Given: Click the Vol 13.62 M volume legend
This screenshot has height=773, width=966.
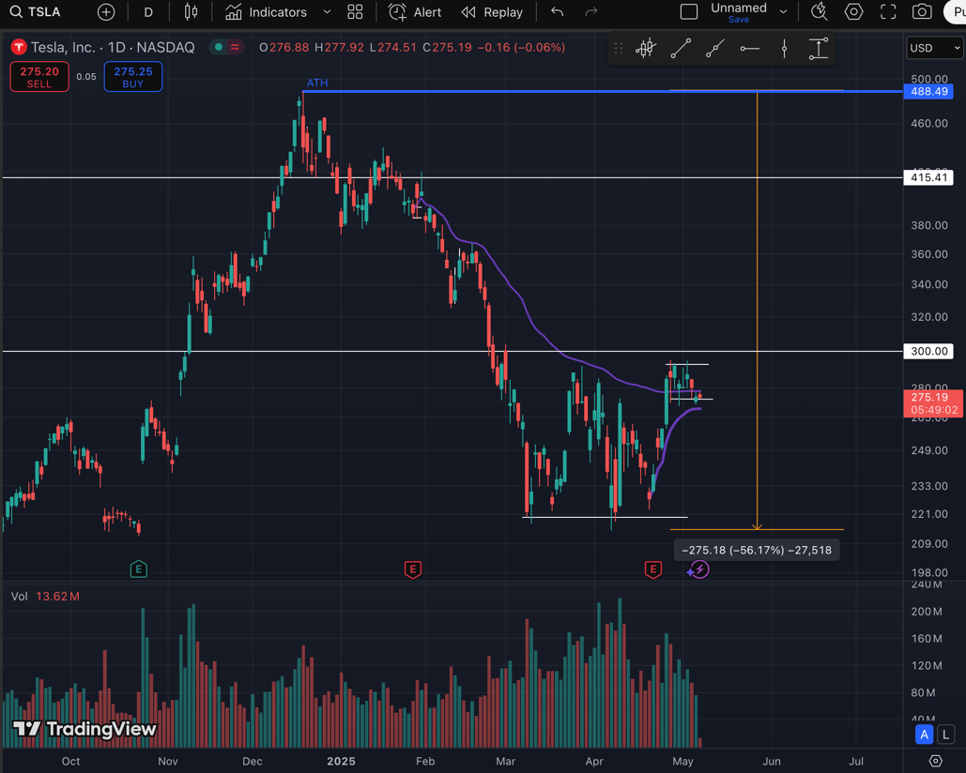Looking at the screenshot, I should point(45,597).
